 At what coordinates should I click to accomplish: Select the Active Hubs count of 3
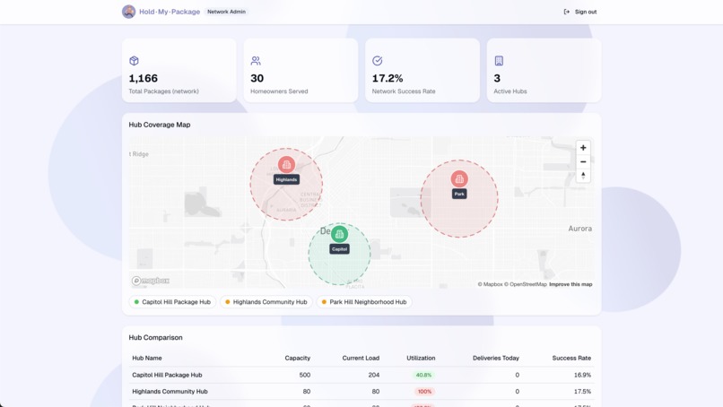pyautogui.click(x=497, y=78)
